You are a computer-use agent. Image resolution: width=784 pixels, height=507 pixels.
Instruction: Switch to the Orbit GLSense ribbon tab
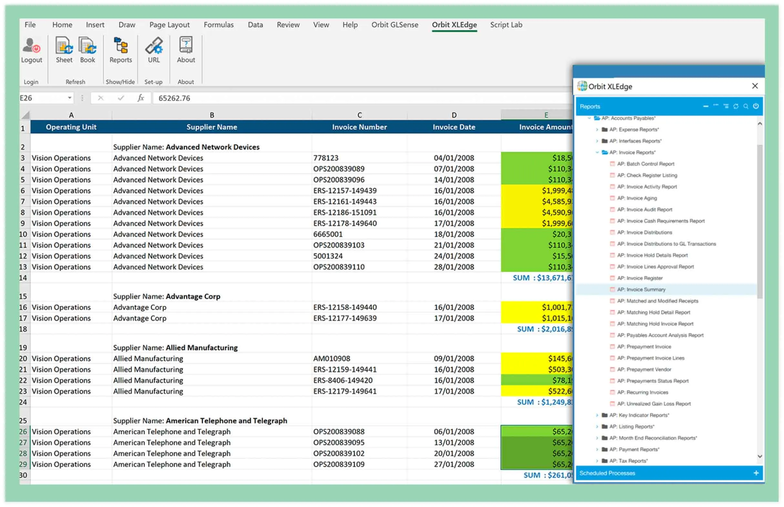[395, 25]
